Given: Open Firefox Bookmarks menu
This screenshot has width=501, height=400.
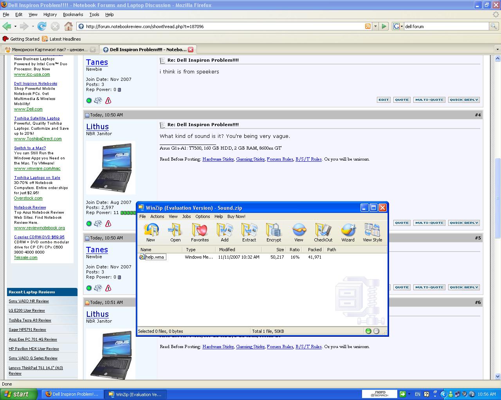Looking at the screenshot, I should [73, 14].
